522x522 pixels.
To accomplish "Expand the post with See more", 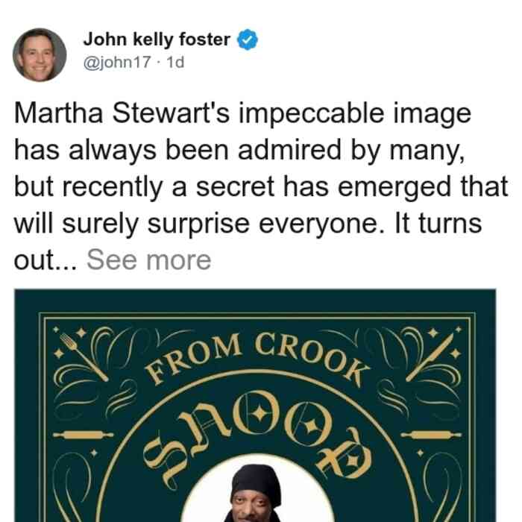I will [x=149, y=260].
